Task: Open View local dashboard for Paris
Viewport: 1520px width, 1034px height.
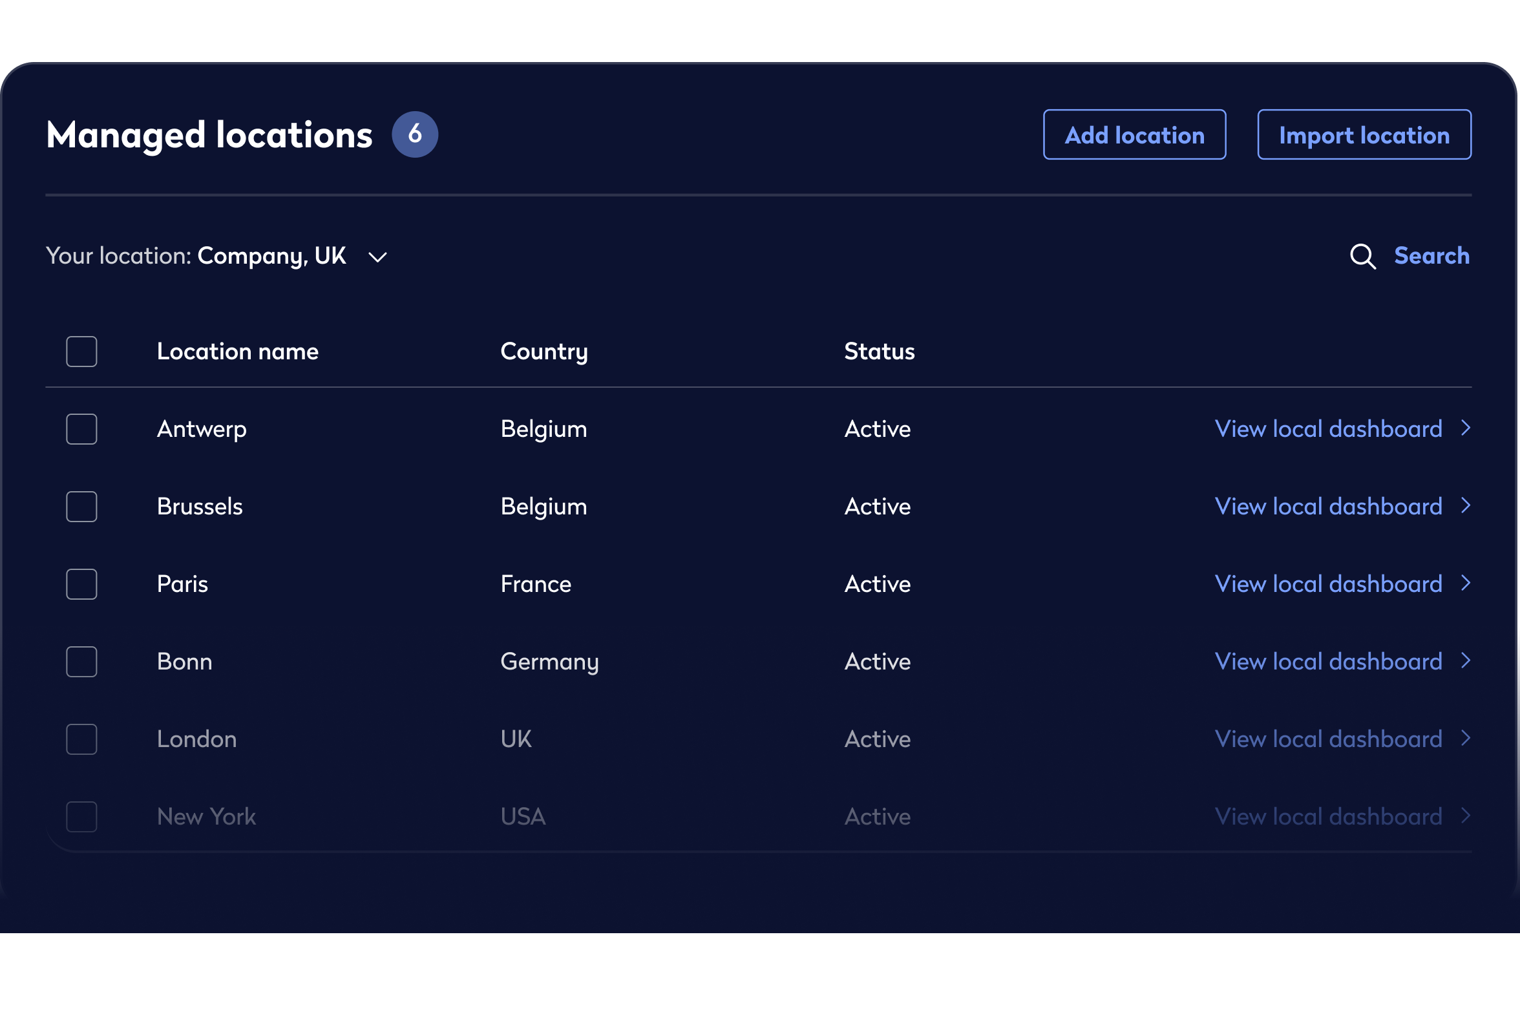Action: pos(1329,584)
